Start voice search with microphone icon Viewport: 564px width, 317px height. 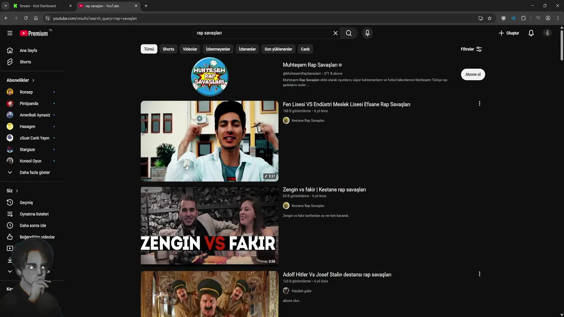pyautogui.click(x=367, y=33)
